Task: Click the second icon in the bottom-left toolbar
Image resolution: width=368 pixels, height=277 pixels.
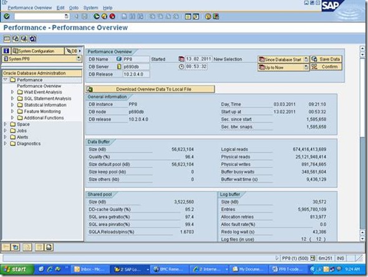Action: tap(15, 247)
